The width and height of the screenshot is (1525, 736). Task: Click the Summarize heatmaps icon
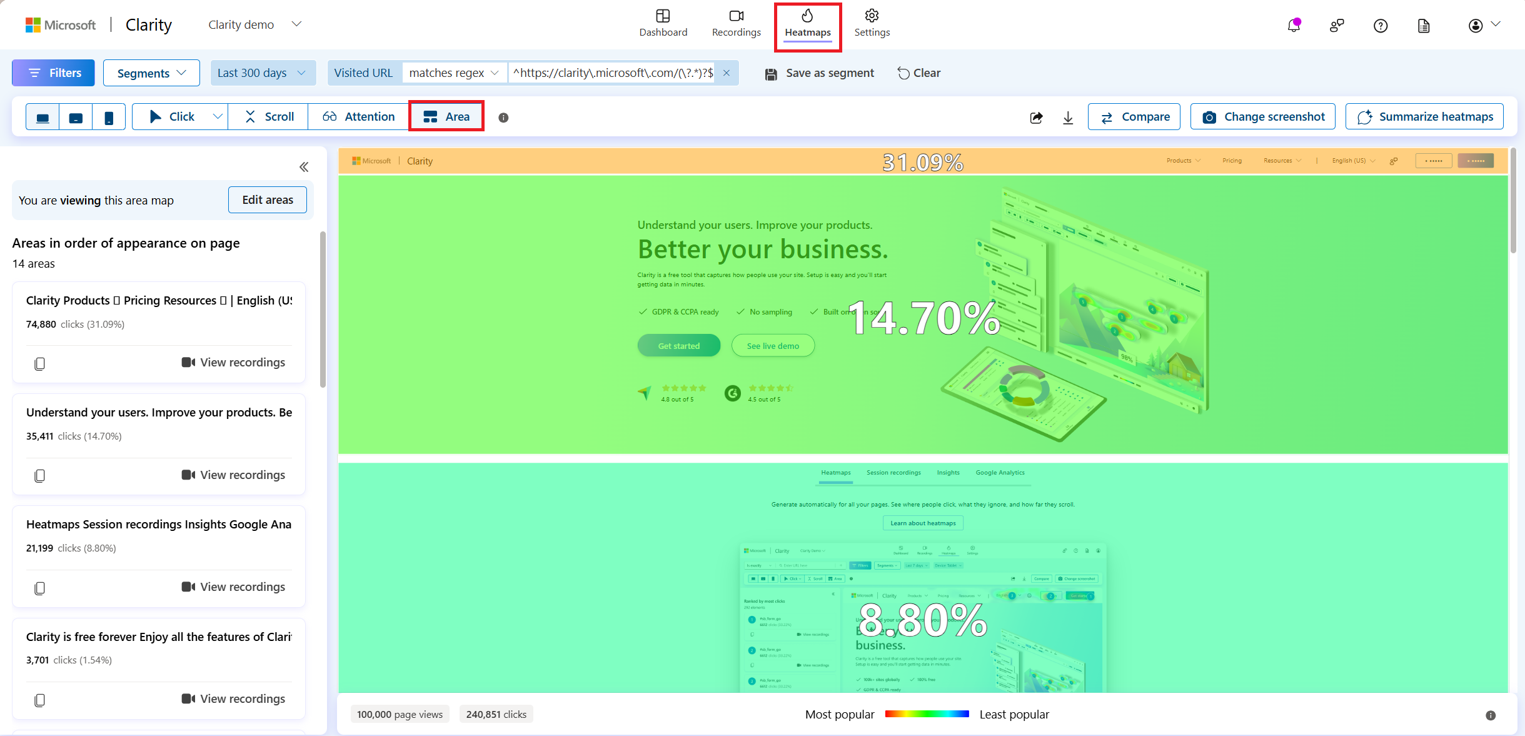coord(1362,117)
